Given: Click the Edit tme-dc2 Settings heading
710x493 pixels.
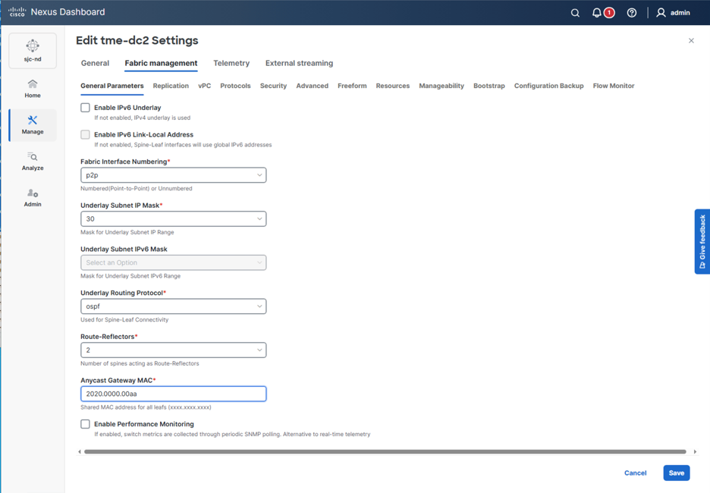Looking at the screenshot, I should [137, 41].
